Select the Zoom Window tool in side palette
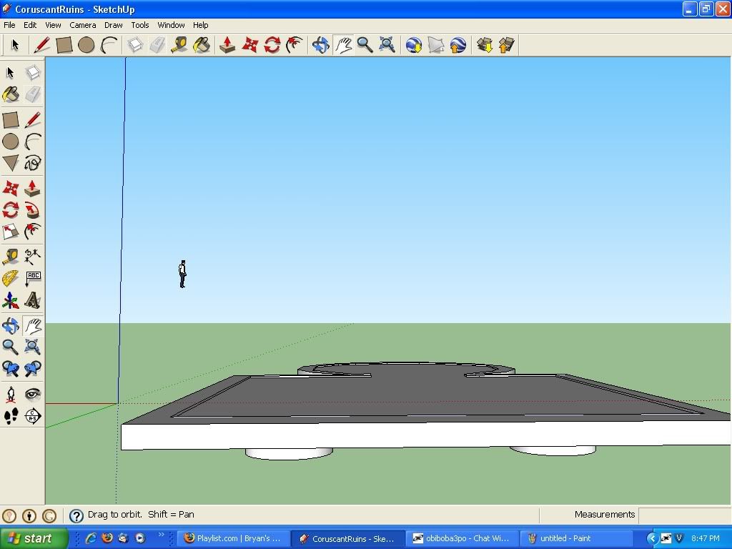The image size is (732, 549). (33, 347)
